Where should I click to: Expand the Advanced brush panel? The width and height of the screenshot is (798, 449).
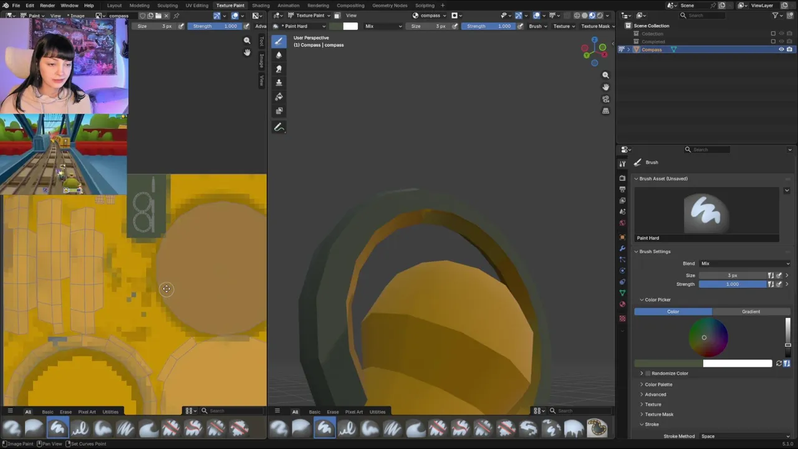click(655, 395)
